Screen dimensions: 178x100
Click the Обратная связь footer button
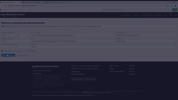(90, 79)
